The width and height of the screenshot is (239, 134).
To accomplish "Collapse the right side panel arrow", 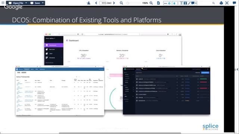I will pos(237,69).
